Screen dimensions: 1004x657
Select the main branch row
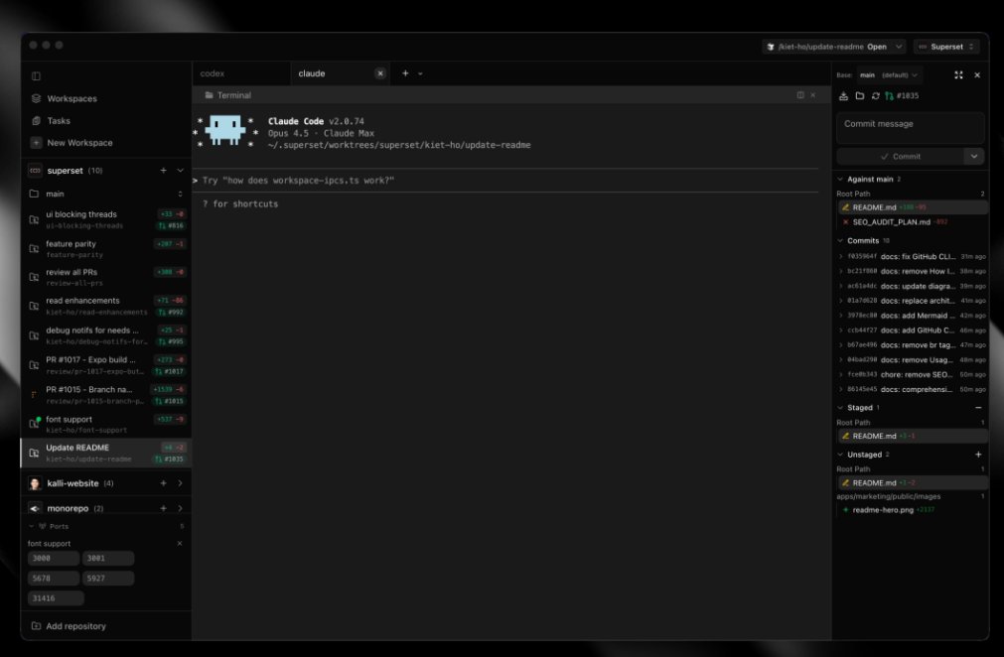point(105,194)
